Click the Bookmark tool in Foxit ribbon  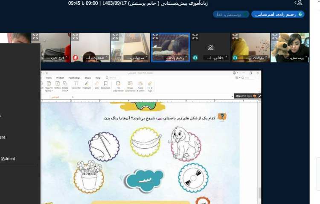coord(105,85)
